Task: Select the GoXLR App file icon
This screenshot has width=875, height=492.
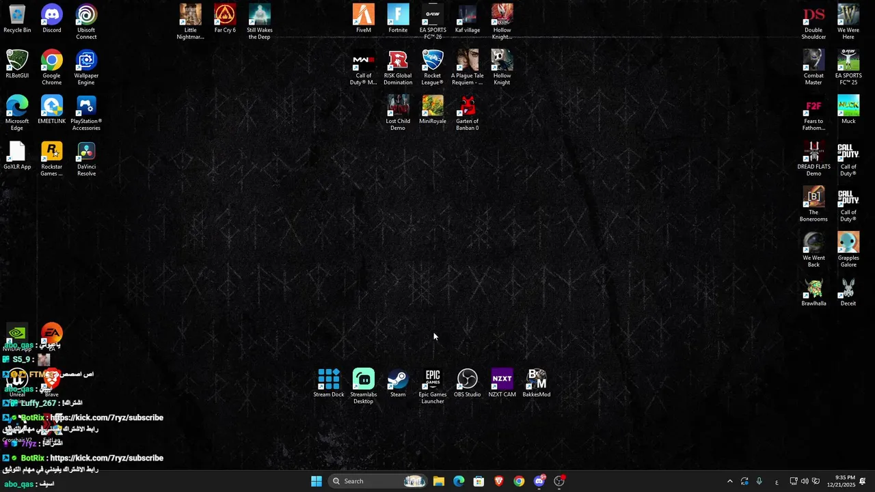Action: tap(17, 156)
